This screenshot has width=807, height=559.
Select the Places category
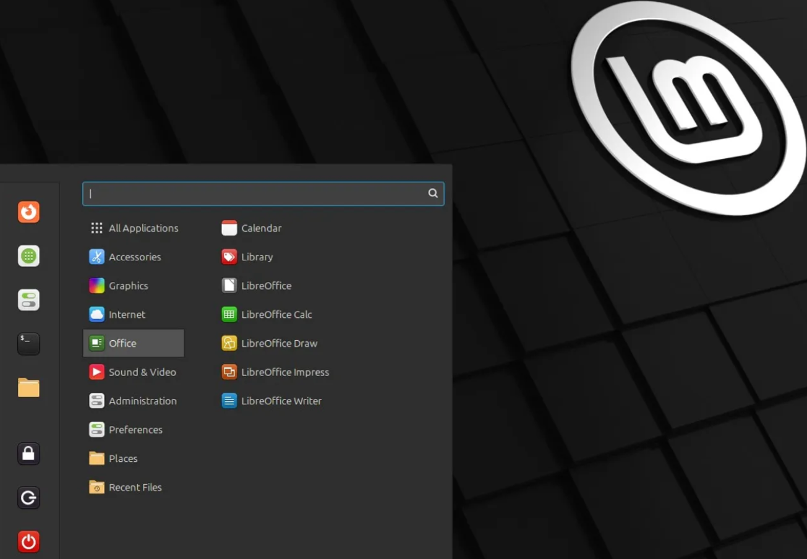pos(134,458)
